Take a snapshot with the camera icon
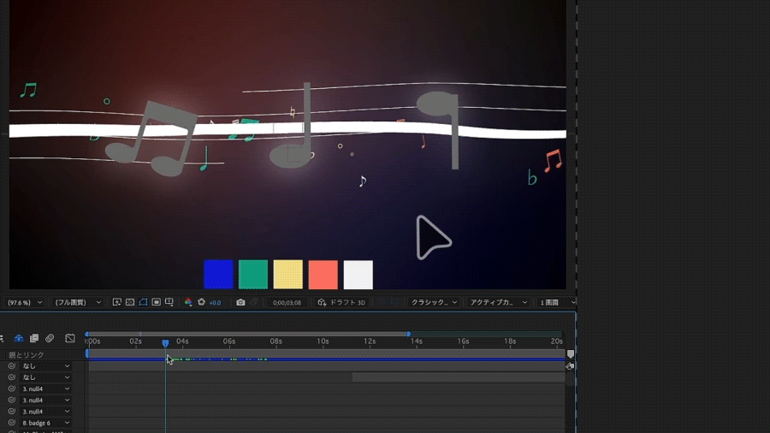 point(240,302)
